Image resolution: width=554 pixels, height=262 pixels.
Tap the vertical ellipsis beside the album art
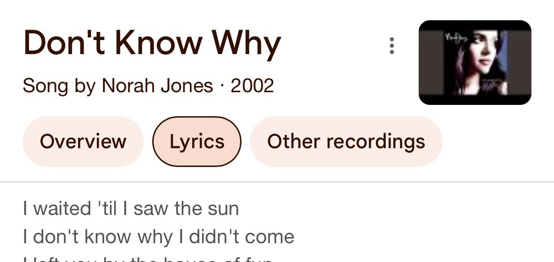(x=391, y=46)
